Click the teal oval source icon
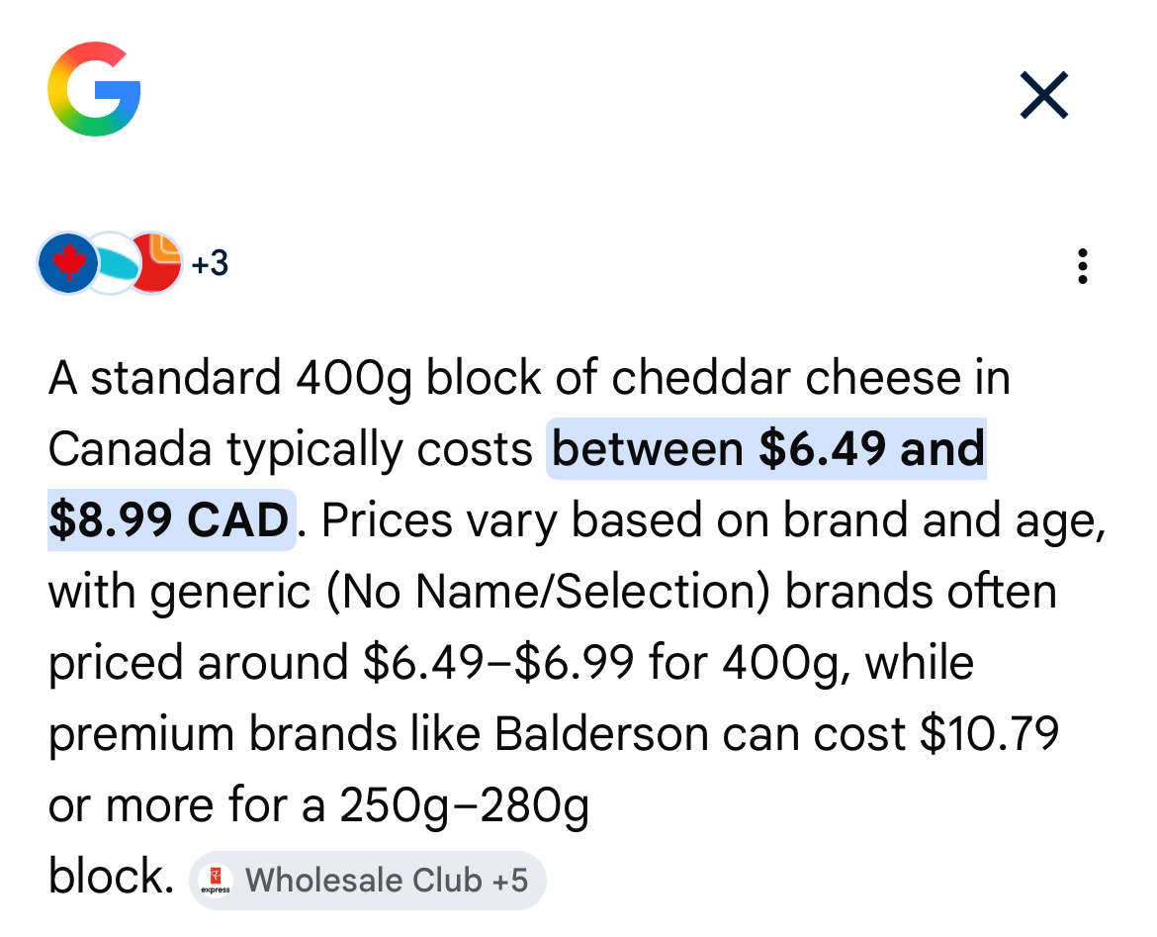1157x937 pixels. tap(112, 264)
